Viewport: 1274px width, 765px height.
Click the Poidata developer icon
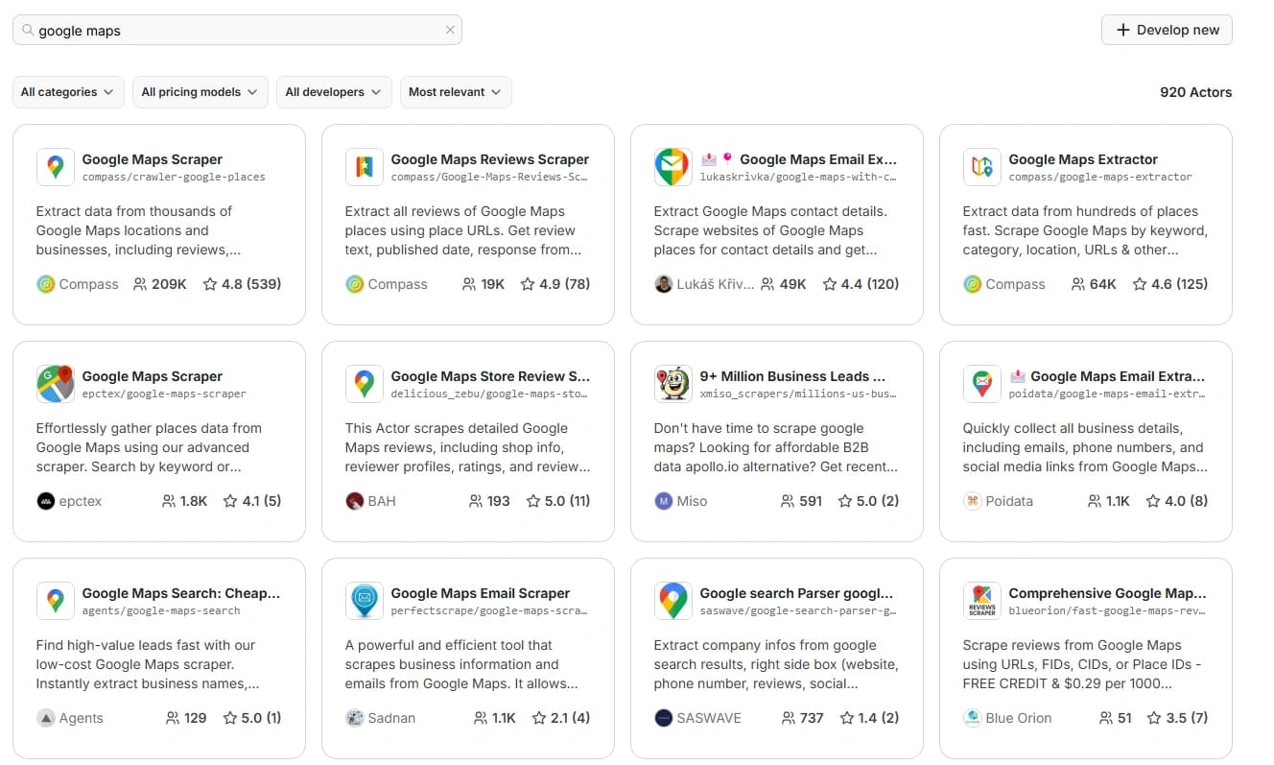(x=970, y=500)
